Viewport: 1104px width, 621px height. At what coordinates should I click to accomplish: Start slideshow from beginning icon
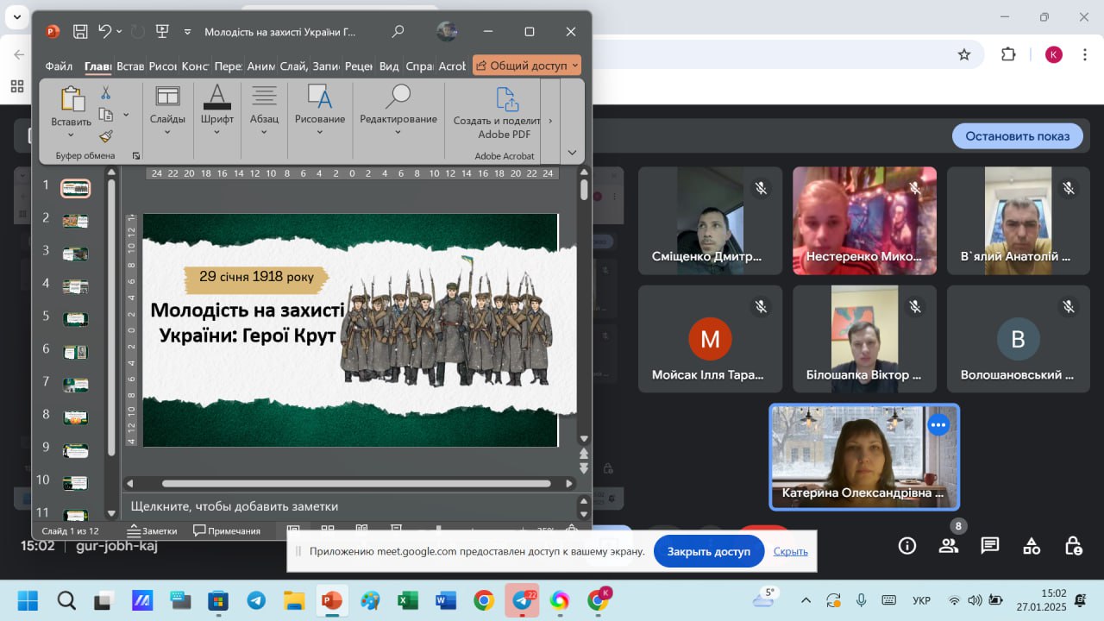coord(161,32)
